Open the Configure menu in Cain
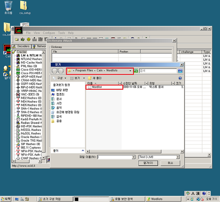The height and width of the screenshot is (202, 220). click(49, 33)
